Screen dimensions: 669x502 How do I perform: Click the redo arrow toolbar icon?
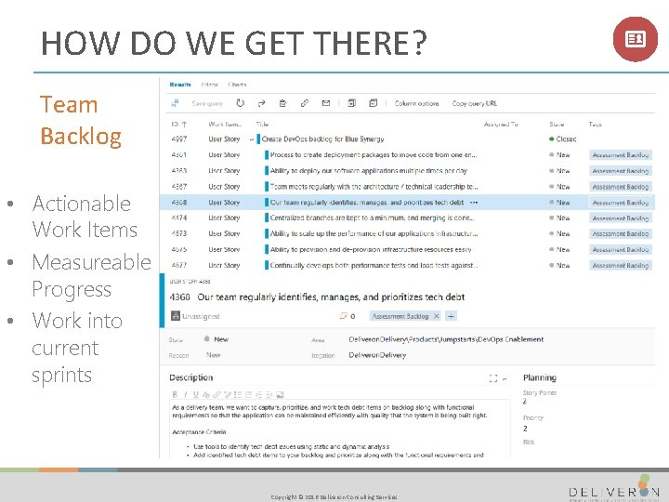point(261,103)
